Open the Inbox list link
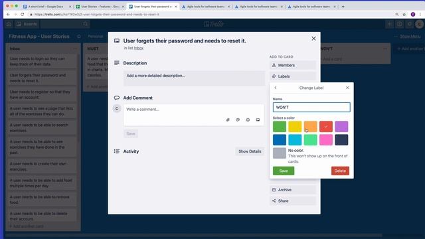Screen dimensions: 425x239 point(139,48)
